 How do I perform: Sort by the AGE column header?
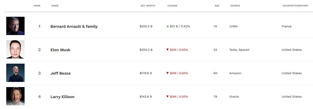pos(217,6)
